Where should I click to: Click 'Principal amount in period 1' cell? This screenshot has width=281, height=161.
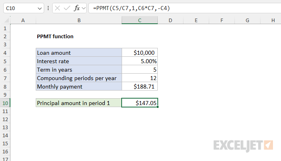tap(79, 103)
